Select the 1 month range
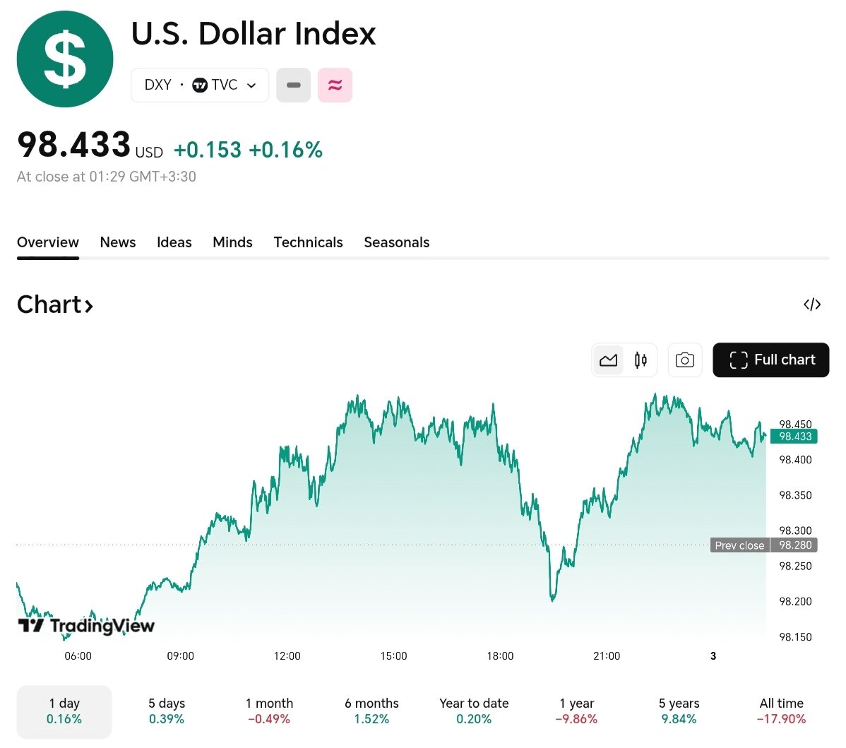Screen dimensions: 846x748 tap(269, 711)
